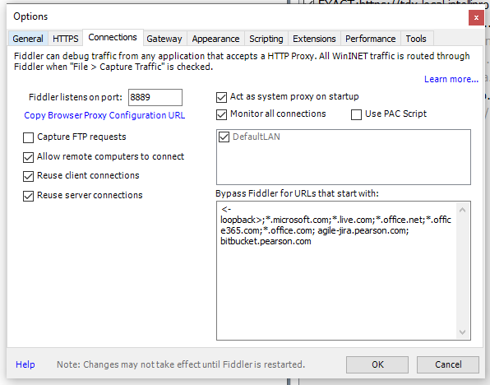
Task: Switch to the HTTPS tab
Action: click(65, 39)
